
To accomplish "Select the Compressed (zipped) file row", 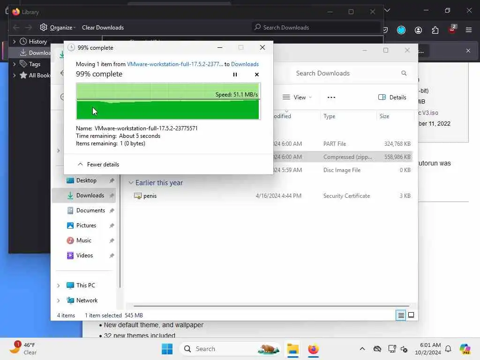I will (x=343, y=157).
